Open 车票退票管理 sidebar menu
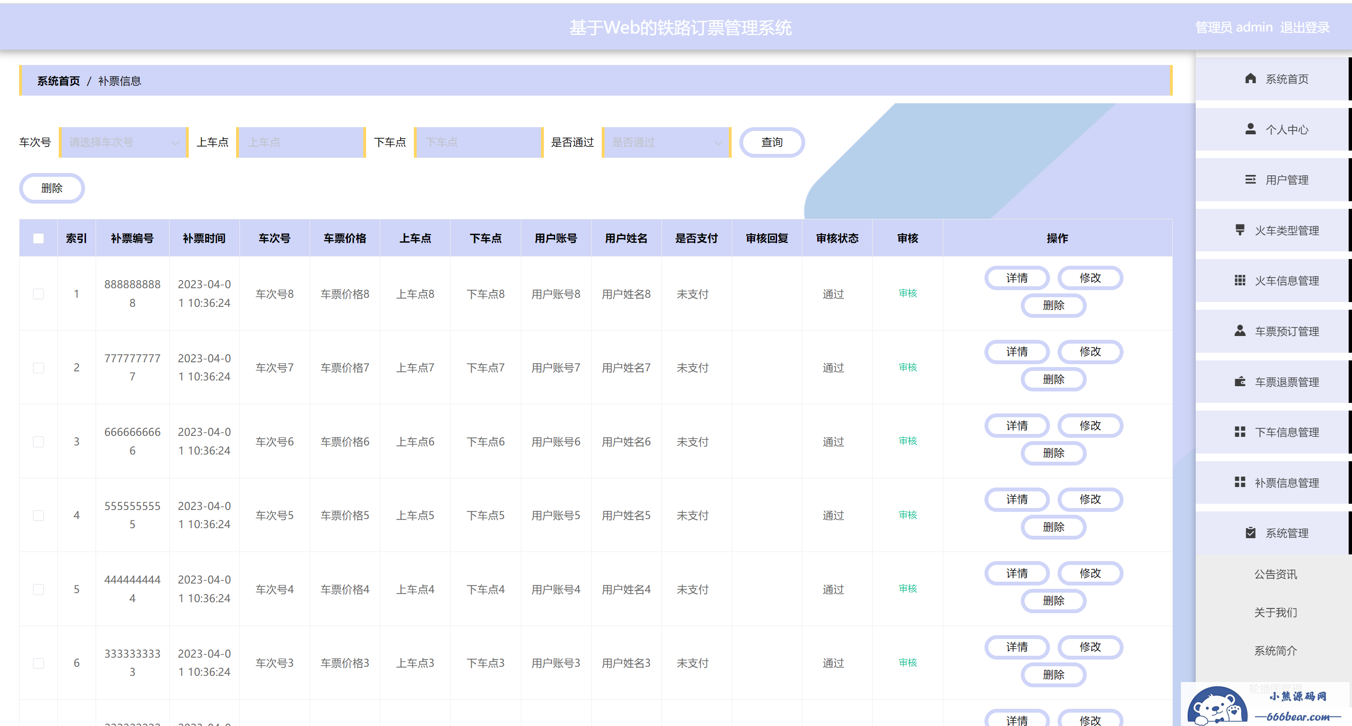The width and height of the screenshot is (1352, 726). click(x=1273, y=381)
